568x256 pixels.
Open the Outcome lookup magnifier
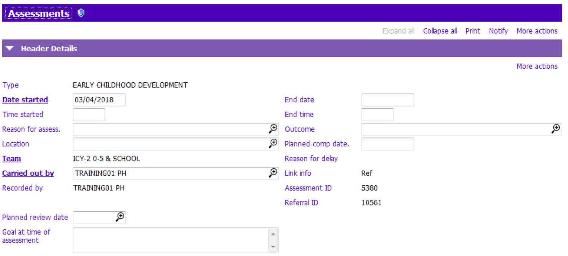557,129
